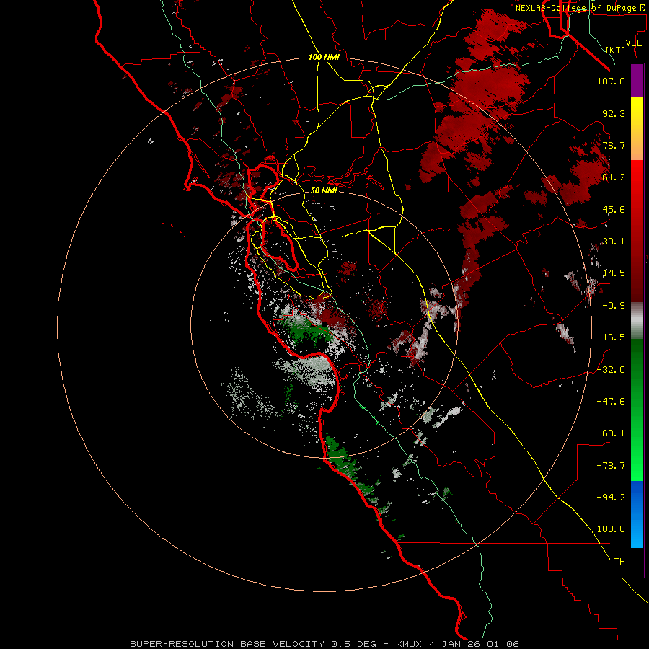Click the blue segment of the color bar
The image size is (649, 649).
[637, 514]
